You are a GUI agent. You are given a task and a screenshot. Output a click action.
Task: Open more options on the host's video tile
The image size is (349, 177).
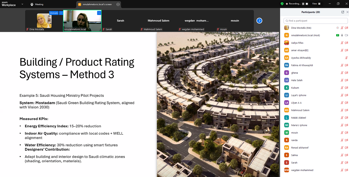(x=99, y=13)
